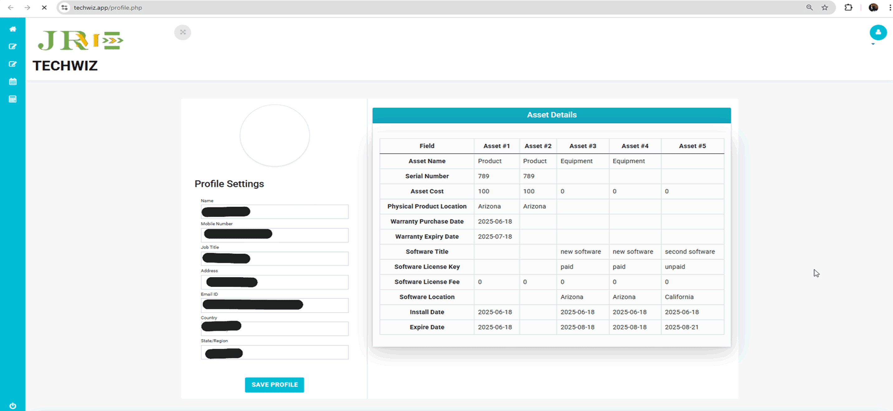Image resolution: width=893 pixels, height=411 pixels.
Task: Click the Physical Product Location row label
Action: (x=427, y=206)
